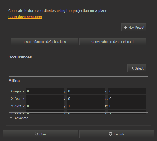Viewport: 157px width, 141px height.
Task: Focus the X Axis y value field
Action: pyautogui.click(x=86, y=98)
